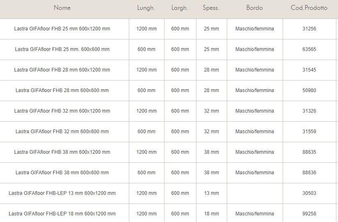
Task: Click the 13 mm thickness cell
Action: click(211, 193)
